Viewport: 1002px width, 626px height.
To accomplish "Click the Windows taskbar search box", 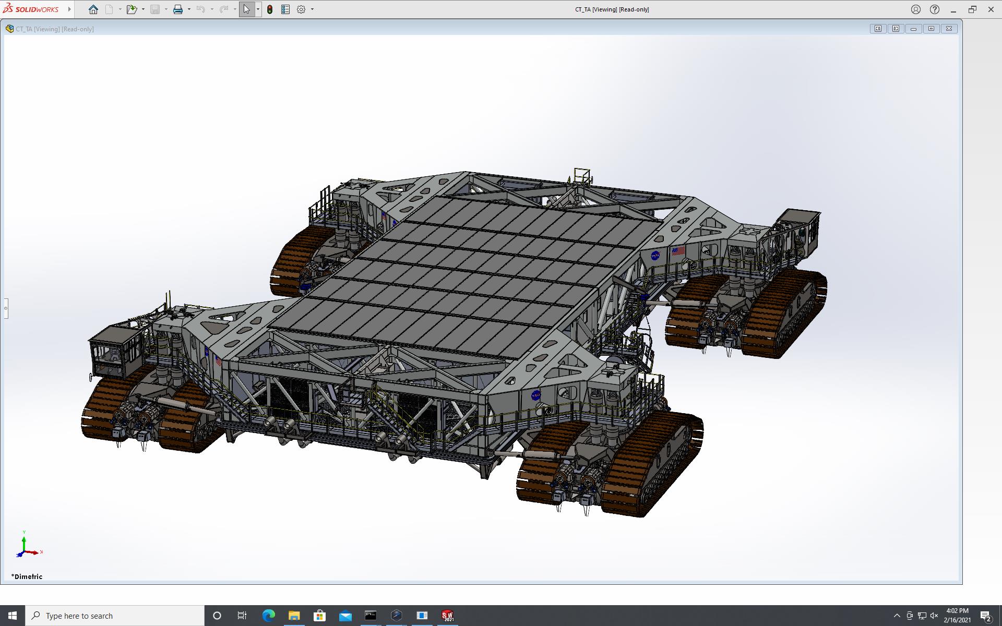I will [x=115, y=616].
